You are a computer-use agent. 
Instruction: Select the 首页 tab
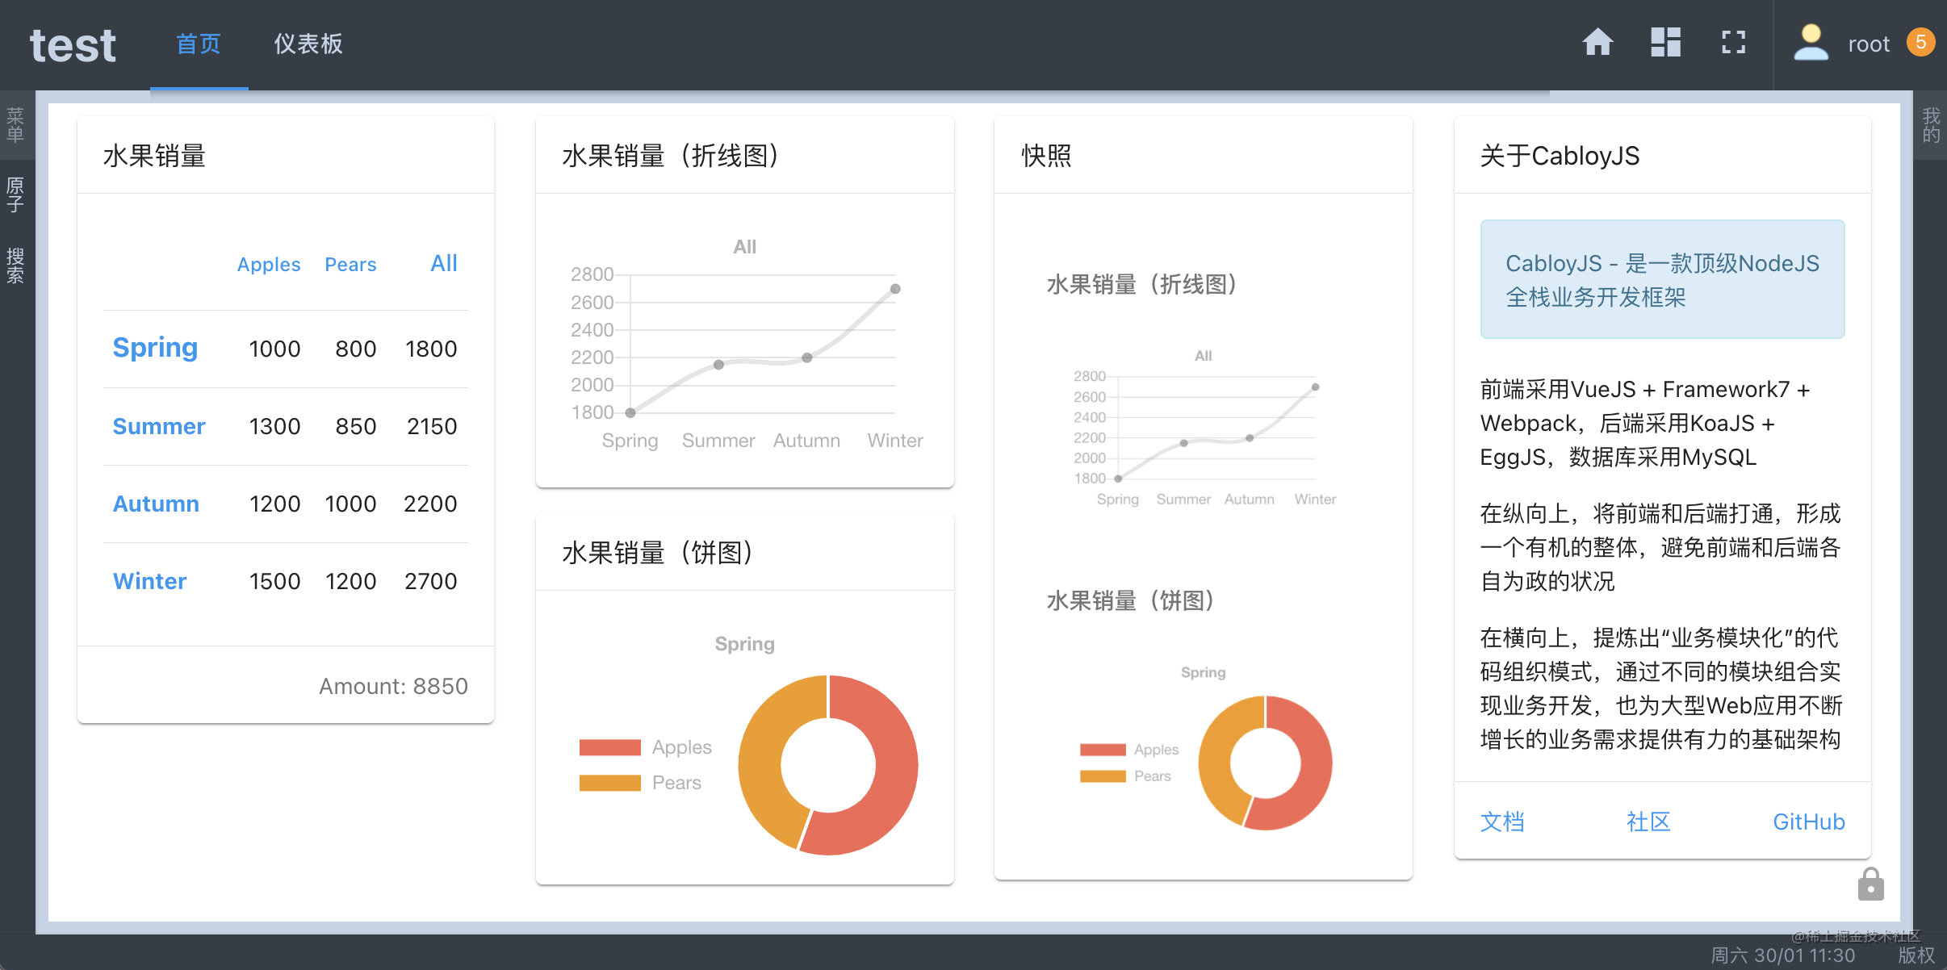(199, 44)
